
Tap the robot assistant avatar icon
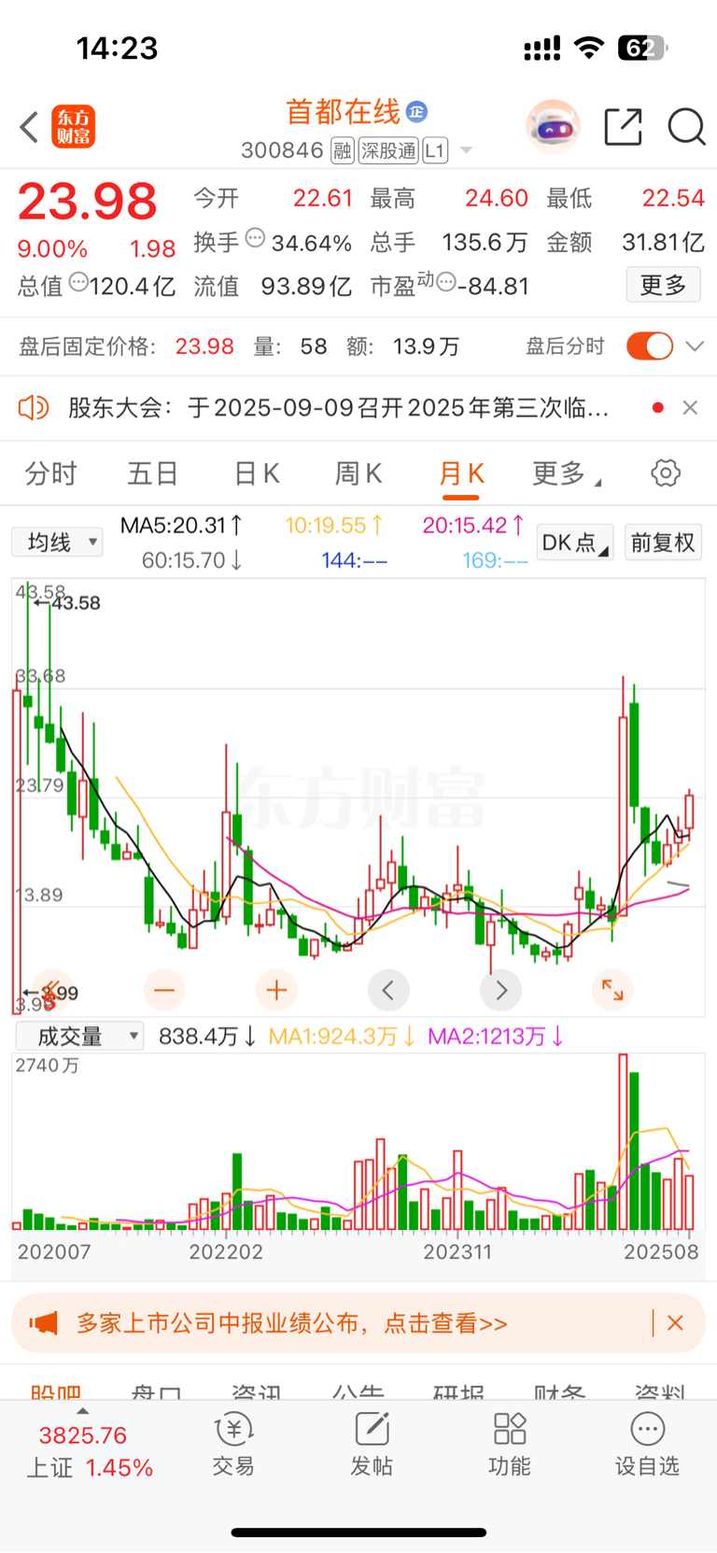click(553, 126)
